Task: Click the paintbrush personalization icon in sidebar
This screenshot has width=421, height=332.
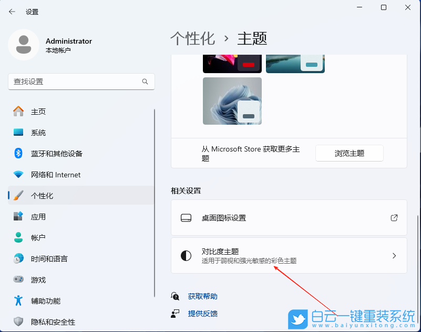Action: point(18,195)
